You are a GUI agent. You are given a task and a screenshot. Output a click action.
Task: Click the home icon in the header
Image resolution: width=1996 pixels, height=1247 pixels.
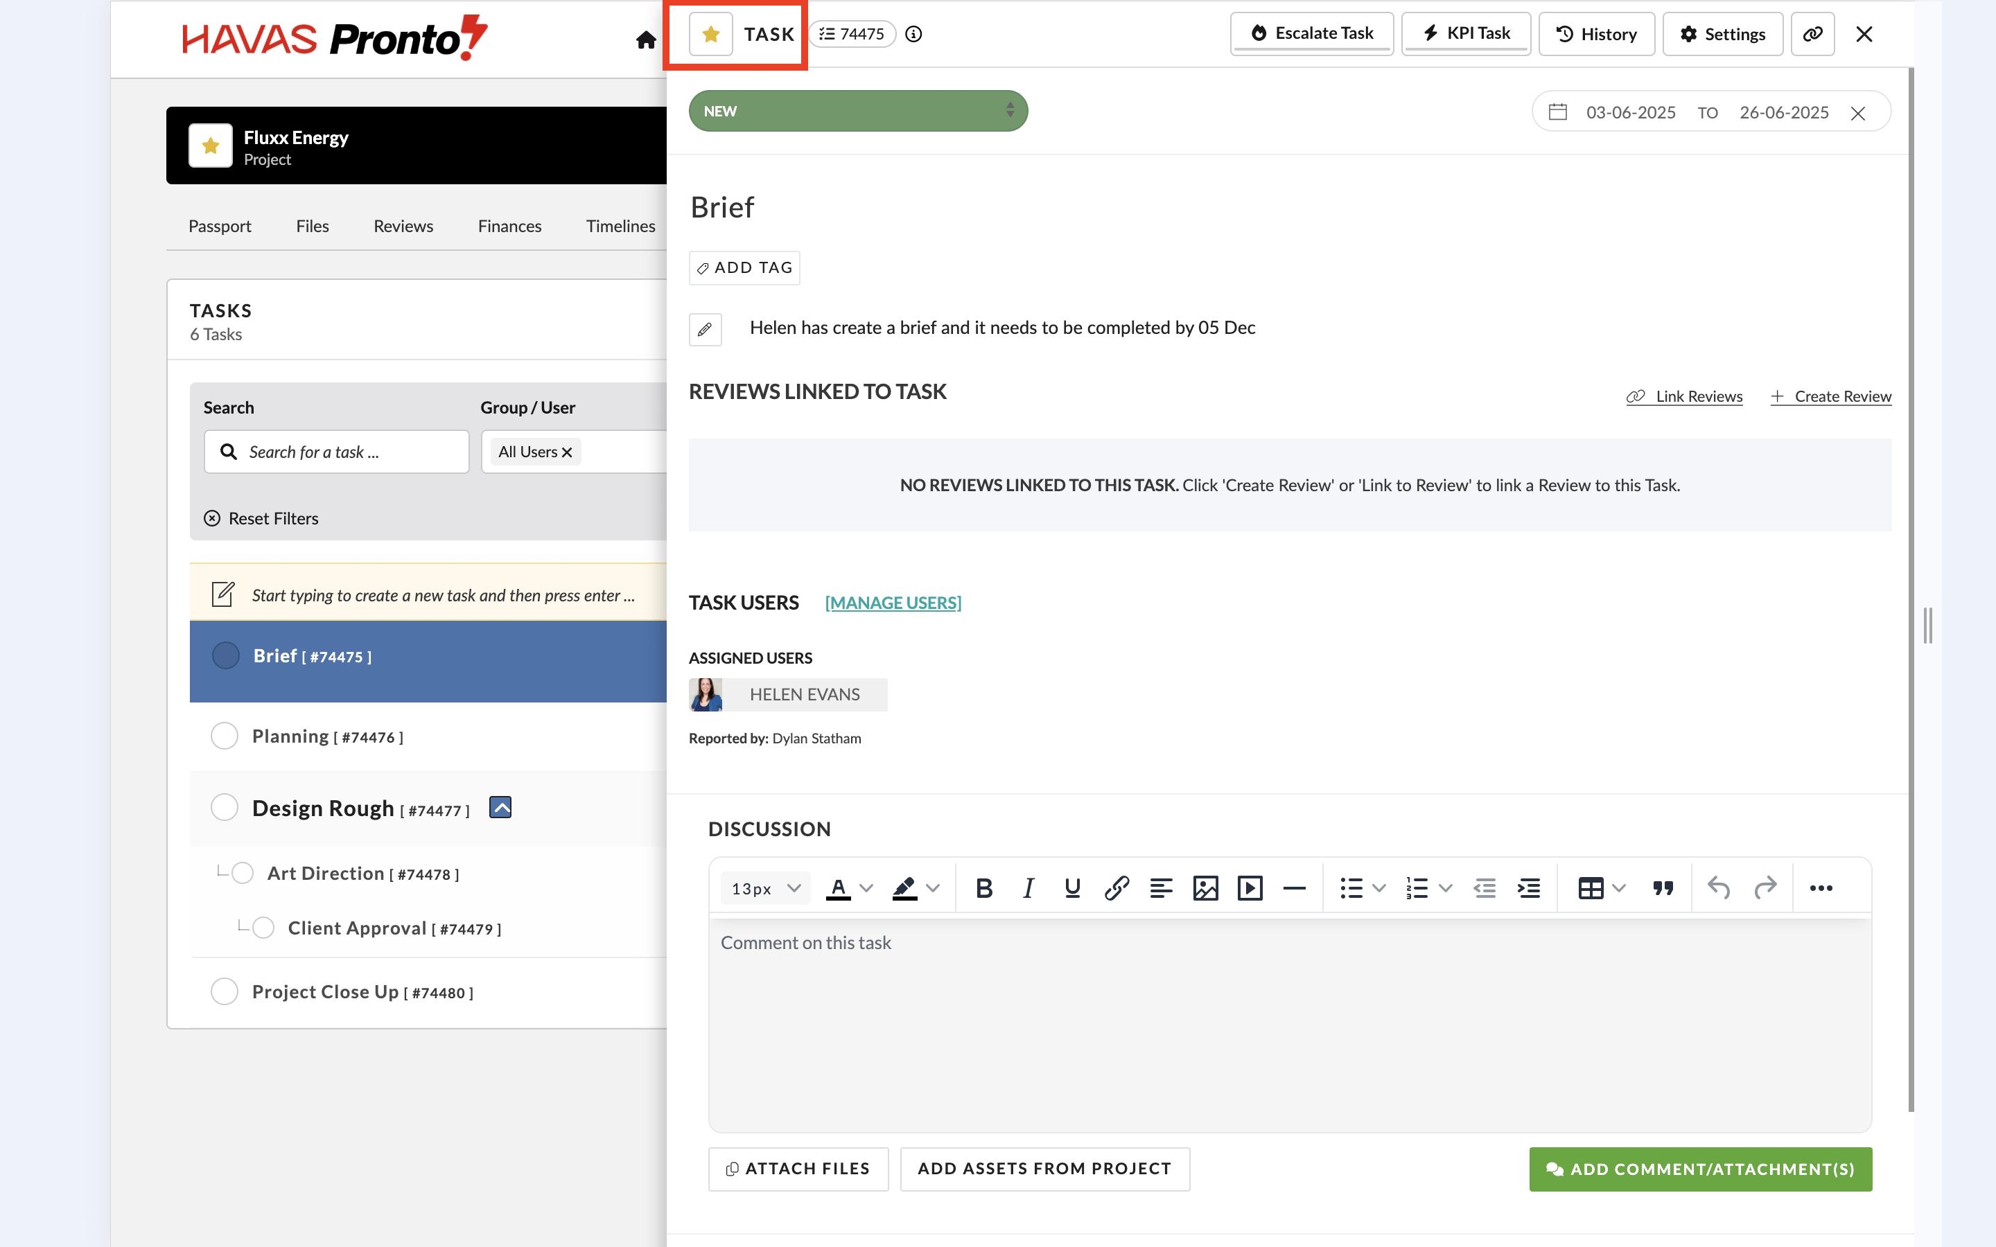tap(646, 39)
